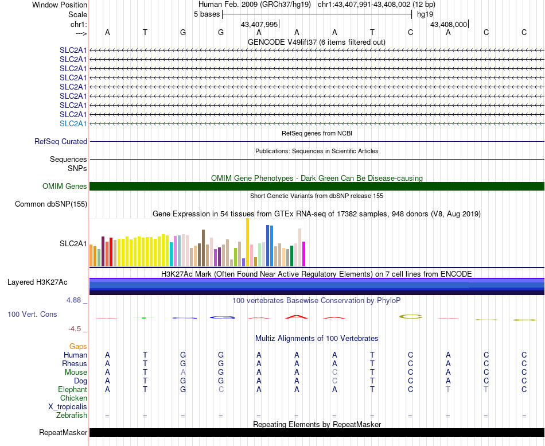Click the '5 bases' scale bar text
The image size is (545, 446).
(x=207, y=14)
